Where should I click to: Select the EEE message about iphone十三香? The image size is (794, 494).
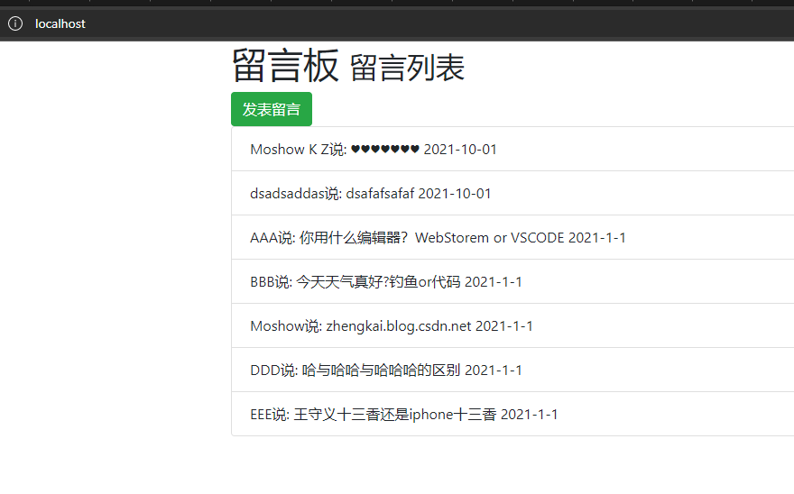(512, 414)
